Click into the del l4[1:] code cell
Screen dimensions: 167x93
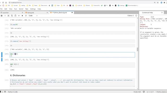click(72, 65)
